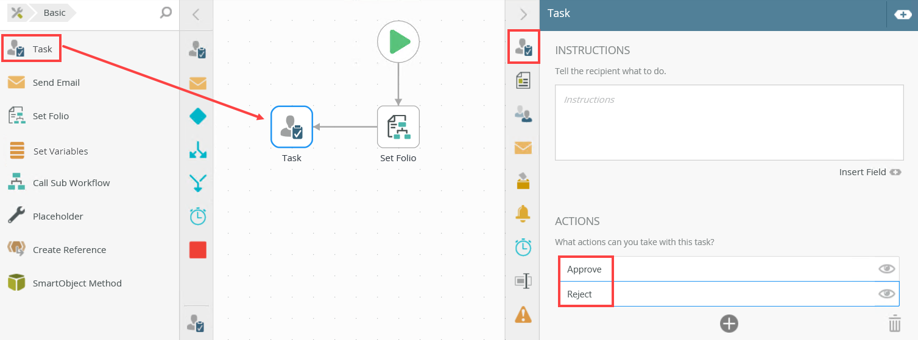Open the voting box Result Set tab
The width and height of the screenshot is (918, 340).
coord(523,181)
